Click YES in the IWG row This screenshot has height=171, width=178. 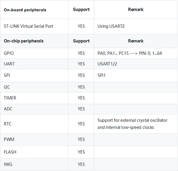coord(81,164)
